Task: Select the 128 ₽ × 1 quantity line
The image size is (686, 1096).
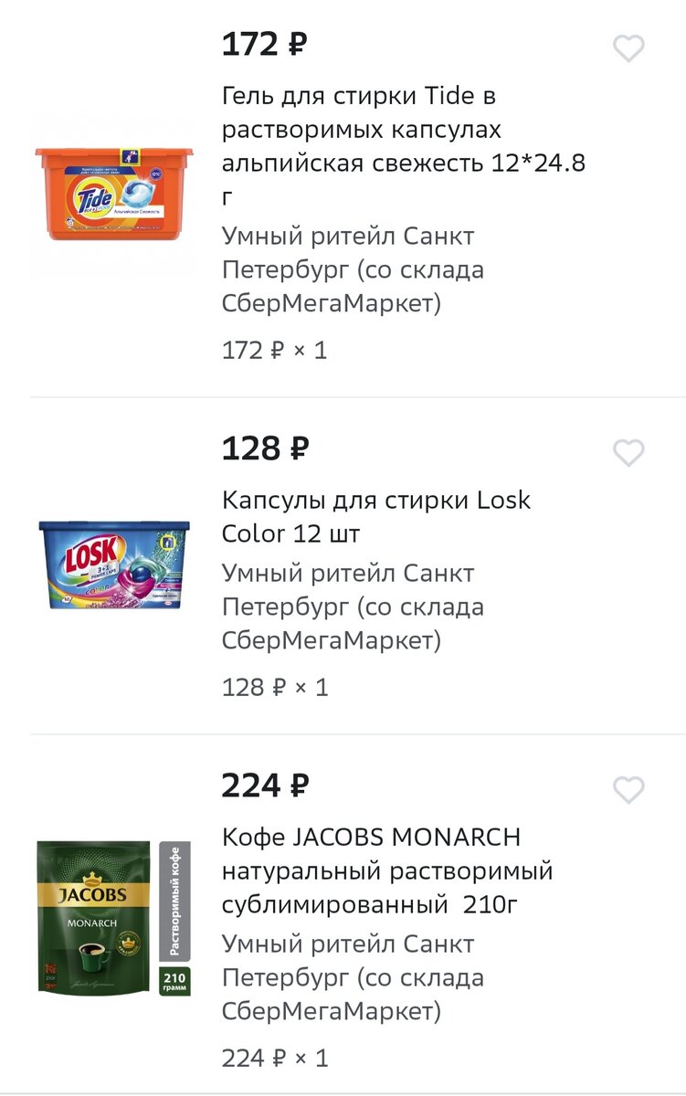Action: pos(274,687)
